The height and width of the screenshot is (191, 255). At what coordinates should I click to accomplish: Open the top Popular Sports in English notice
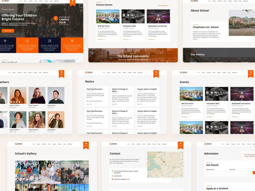pos(147,96)
